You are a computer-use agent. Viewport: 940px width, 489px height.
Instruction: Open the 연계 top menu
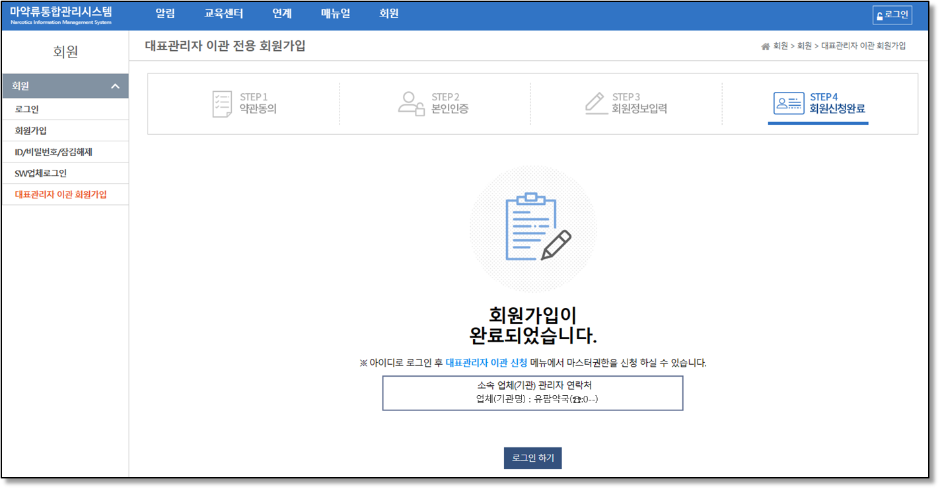click(282, 14)
